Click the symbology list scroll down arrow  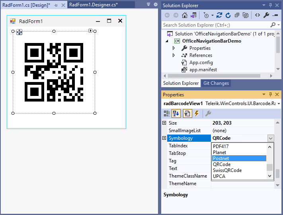pyautogui.click(x=269, y=176)
